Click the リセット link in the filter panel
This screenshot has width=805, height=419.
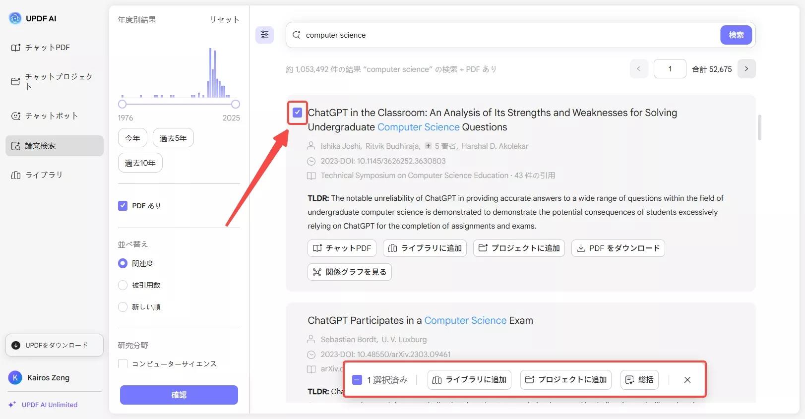(x=225, y=19)
